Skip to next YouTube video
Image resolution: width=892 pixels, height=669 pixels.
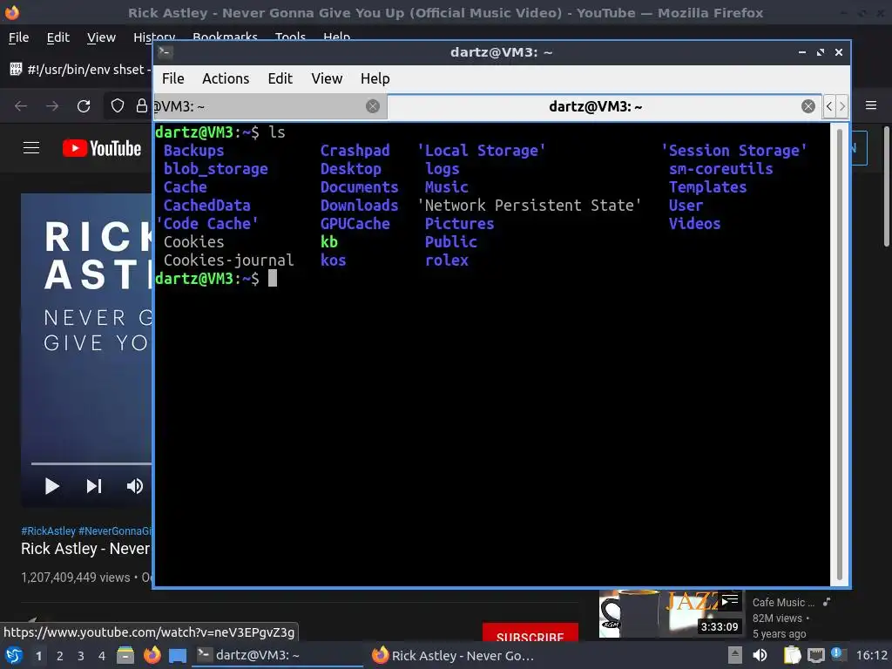(x=94, y=486)
